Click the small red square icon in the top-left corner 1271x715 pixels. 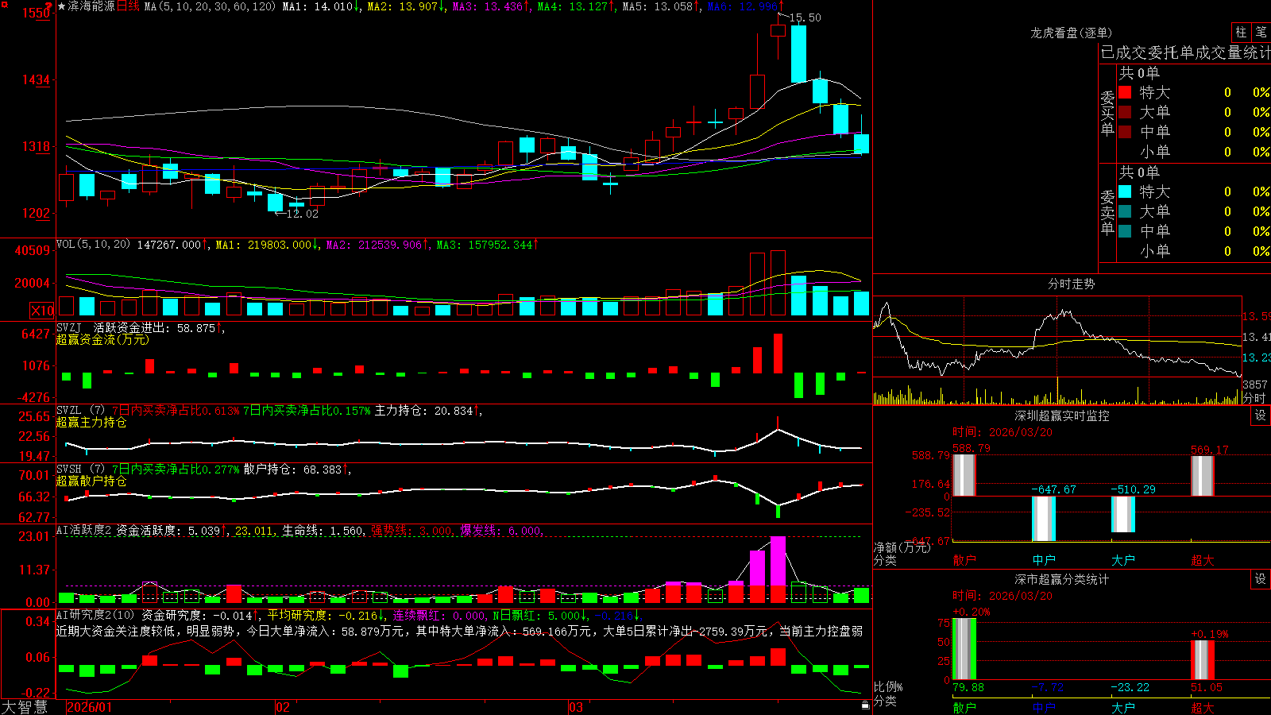click(x=3, y=3)
